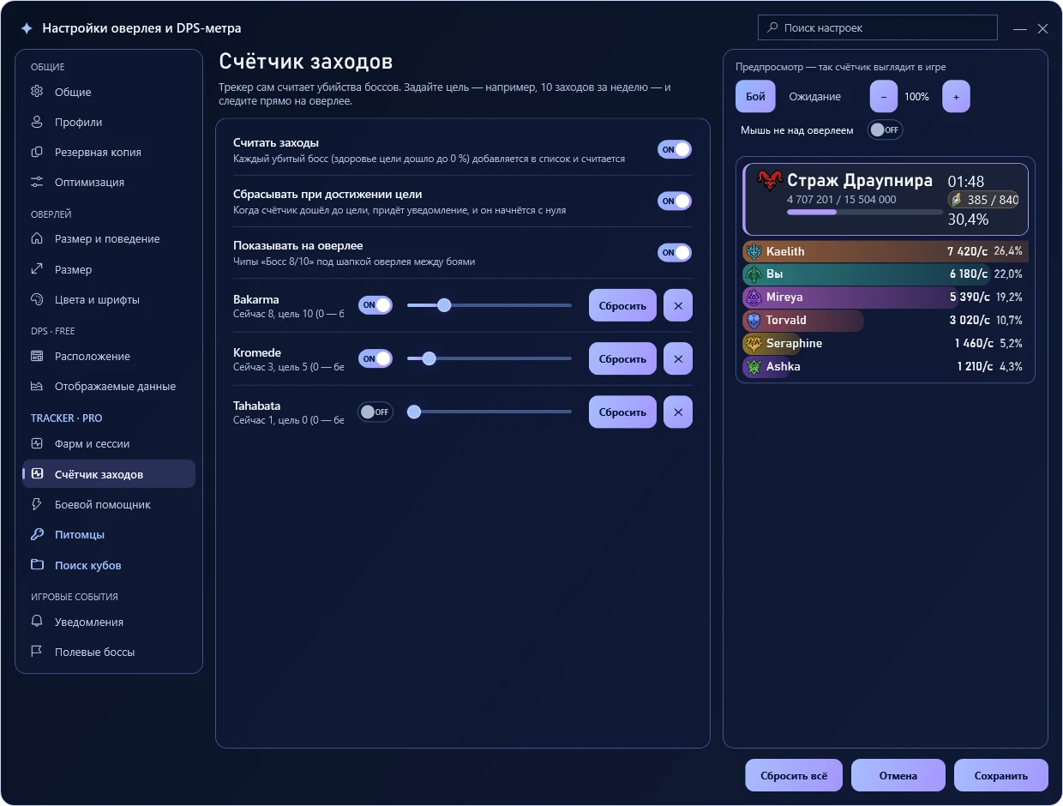Screen dimensions: 1063x806
Task: Click the lightning icon beside Боевой помощник
Action: coord(37,504)
